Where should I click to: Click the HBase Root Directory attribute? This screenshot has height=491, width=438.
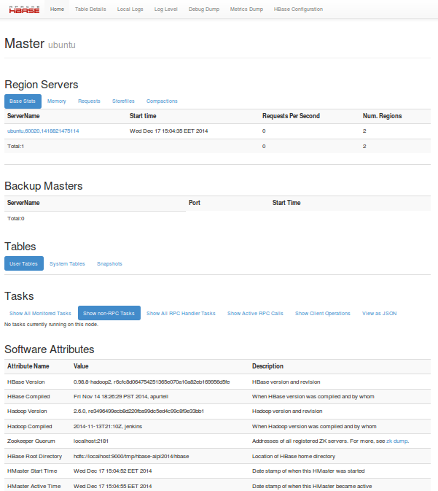34,456
